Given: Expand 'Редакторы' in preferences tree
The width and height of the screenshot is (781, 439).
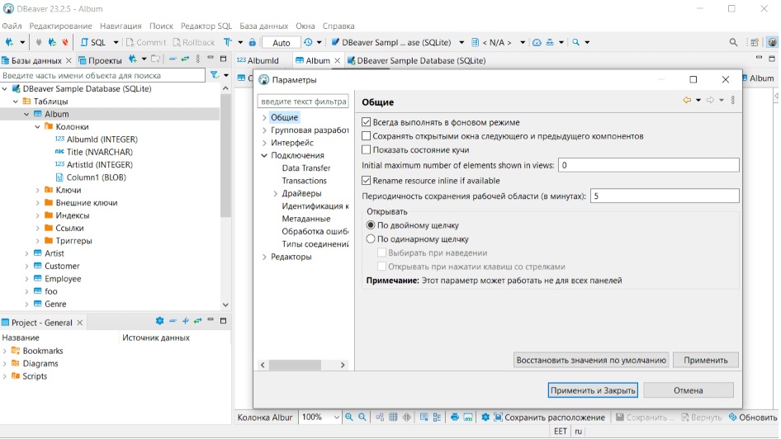Looking at the screenshot, I should tap(264, 257).
